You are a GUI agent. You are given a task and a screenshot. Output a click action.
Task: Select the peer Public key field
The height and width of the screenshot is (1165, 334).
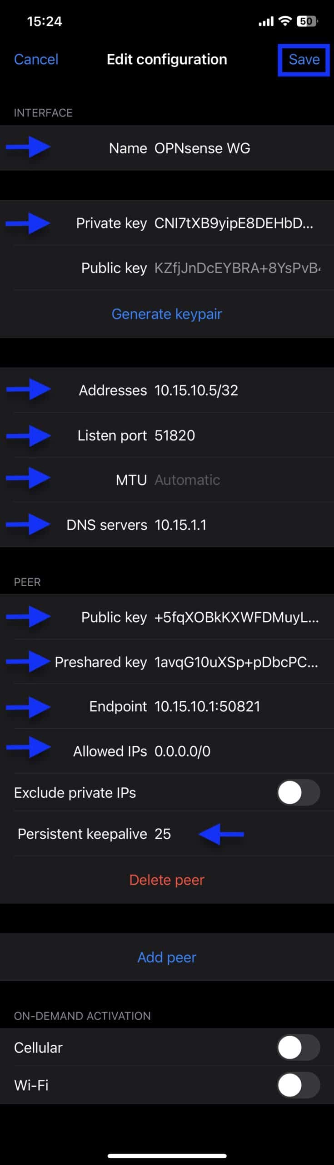167,617
